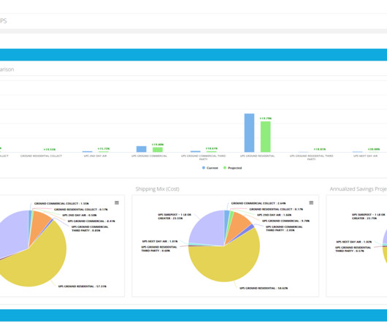Click the blue Current bar for UPS Ground Commercial
The height and width of the screenshot is (323, 387).
142,149
